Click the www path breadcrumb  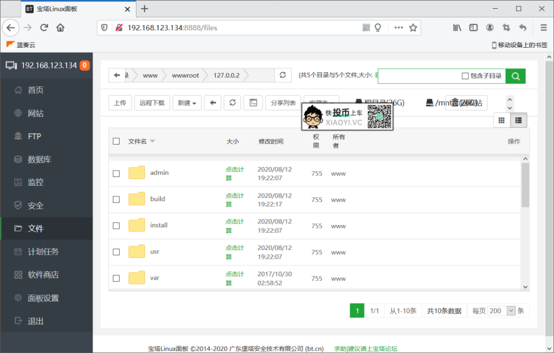pos(150,75)
